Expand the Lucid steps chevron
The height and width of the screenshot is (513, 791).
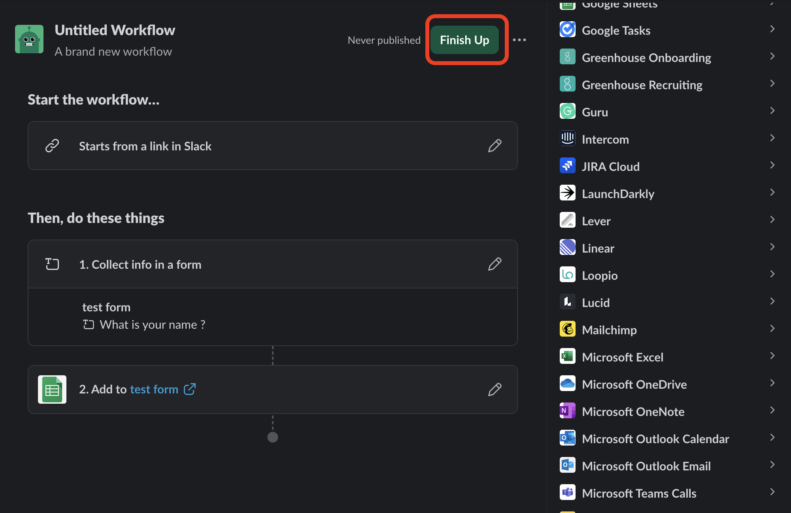click(x=772, y=301)
